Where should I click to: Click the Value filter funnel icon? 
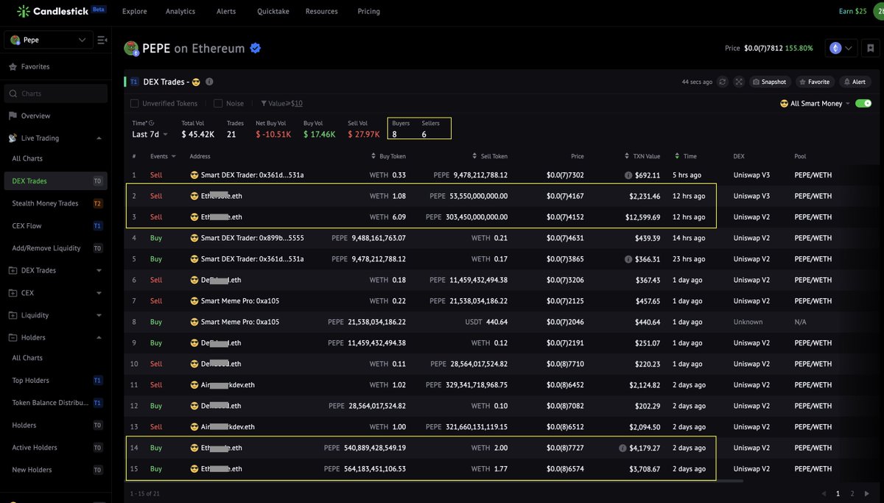[263, 104]
